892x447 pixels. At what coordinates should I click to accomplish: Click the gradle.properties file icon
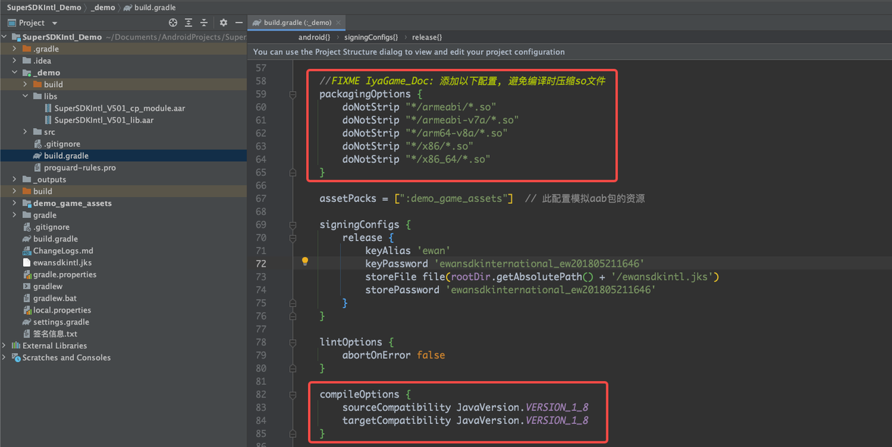coord(26,274)
